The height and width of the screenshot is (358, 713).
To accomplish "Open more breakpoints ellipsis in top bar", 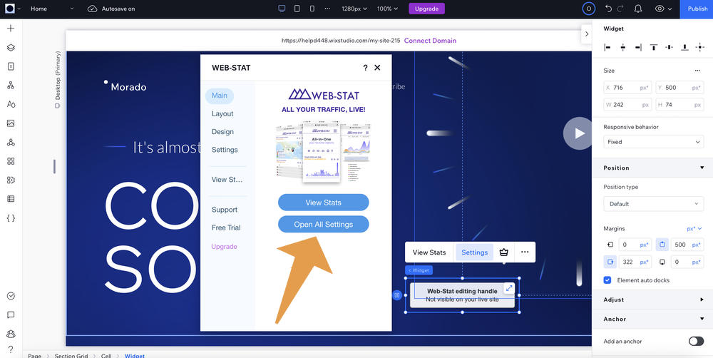I will [x=327, y=9].
